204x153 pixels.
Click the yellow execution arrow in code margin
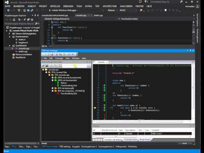click(x=95, y=108)
